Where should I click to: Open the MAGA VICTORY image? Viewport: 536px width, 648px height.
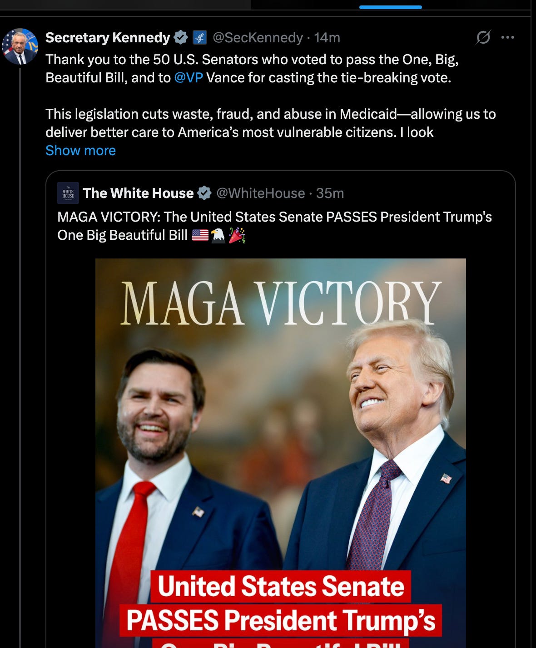pos(281,453)
